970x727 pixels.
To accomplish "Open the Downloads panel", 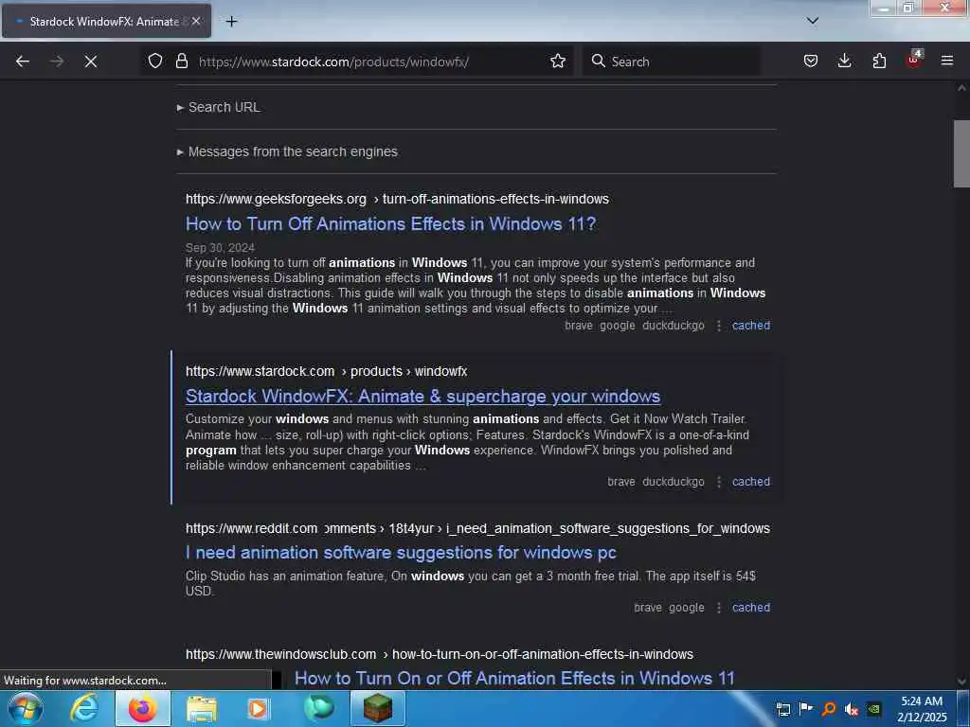I will 844,61.
